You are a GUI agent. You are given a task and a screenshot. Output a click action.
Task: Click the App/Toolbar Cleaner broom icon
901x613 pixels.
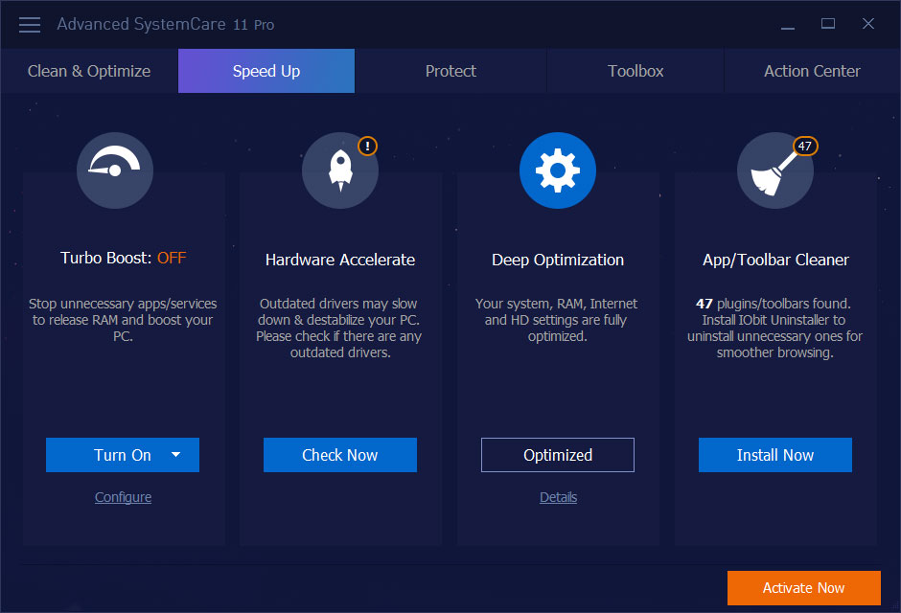point(775,170)
